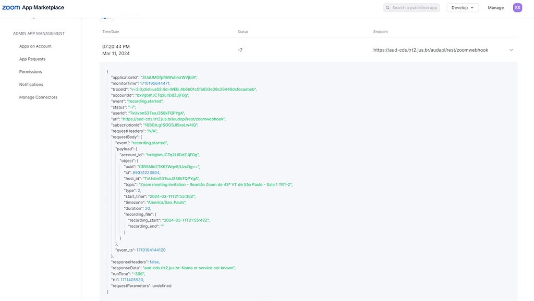Click the ADMIN APP MANAGEMENT heading
The height and width of the screenshot is (301, 534).
[38, 33]
